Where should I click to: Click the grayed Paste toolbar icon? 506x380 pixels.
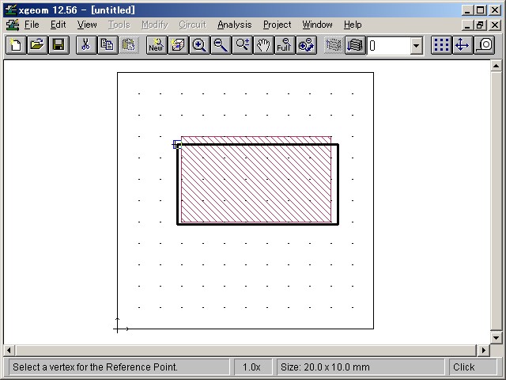(128, 45)
